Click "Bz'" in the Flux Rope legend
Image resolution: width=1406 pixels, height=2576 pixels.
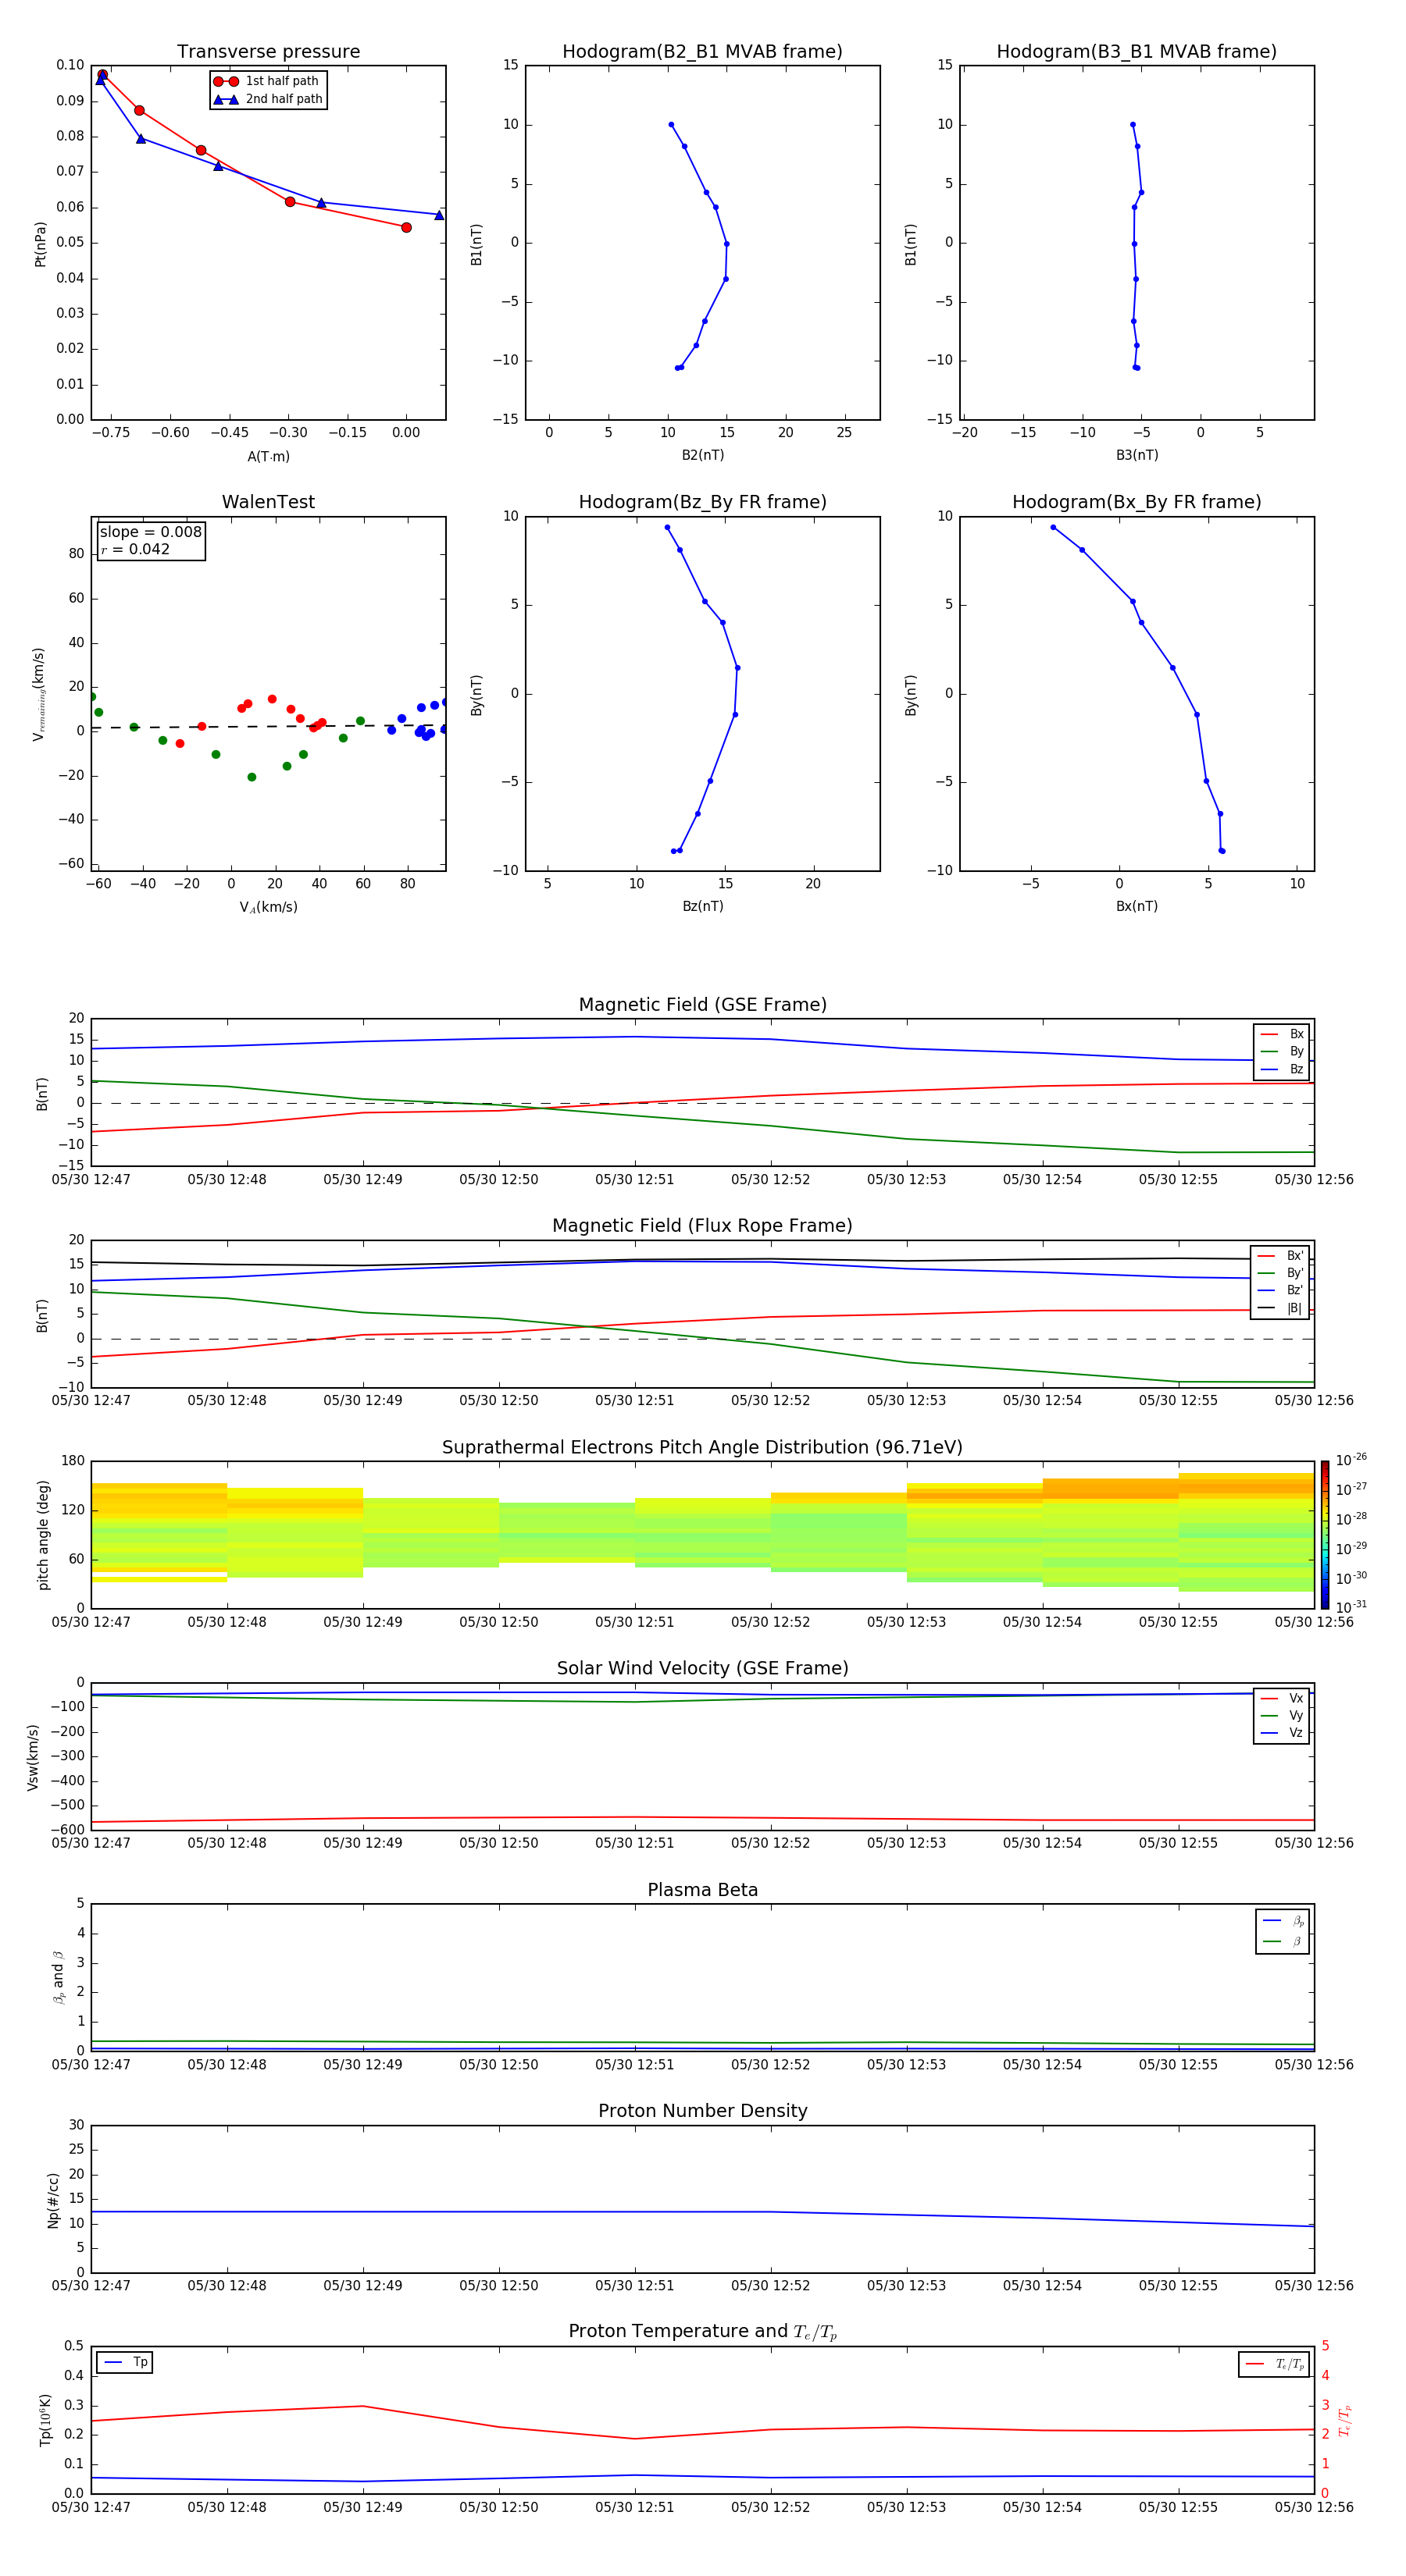click(1281, 1290)
